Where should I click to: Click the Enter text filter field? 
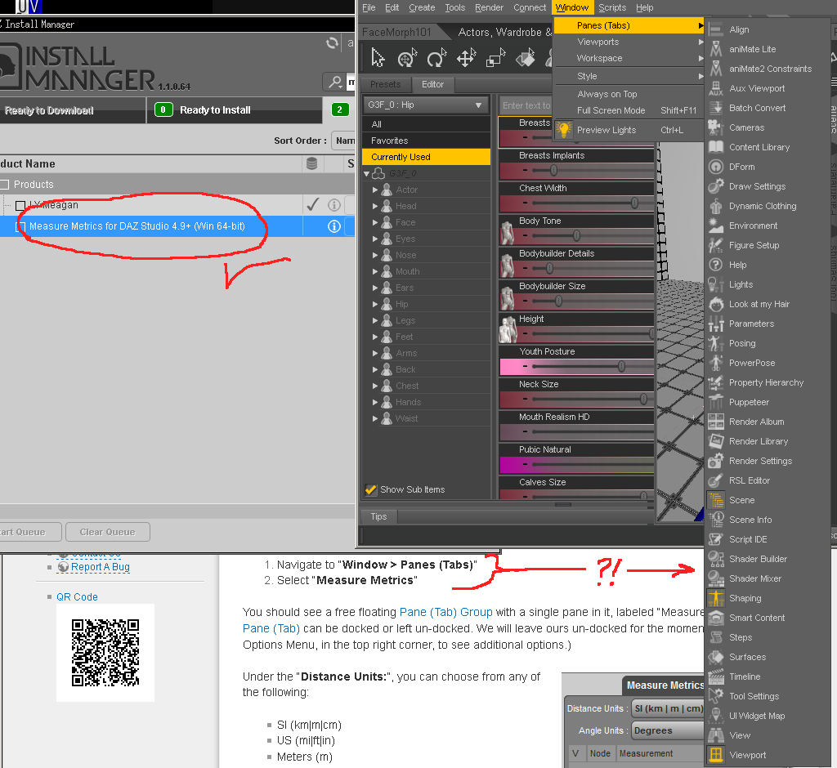526,105
